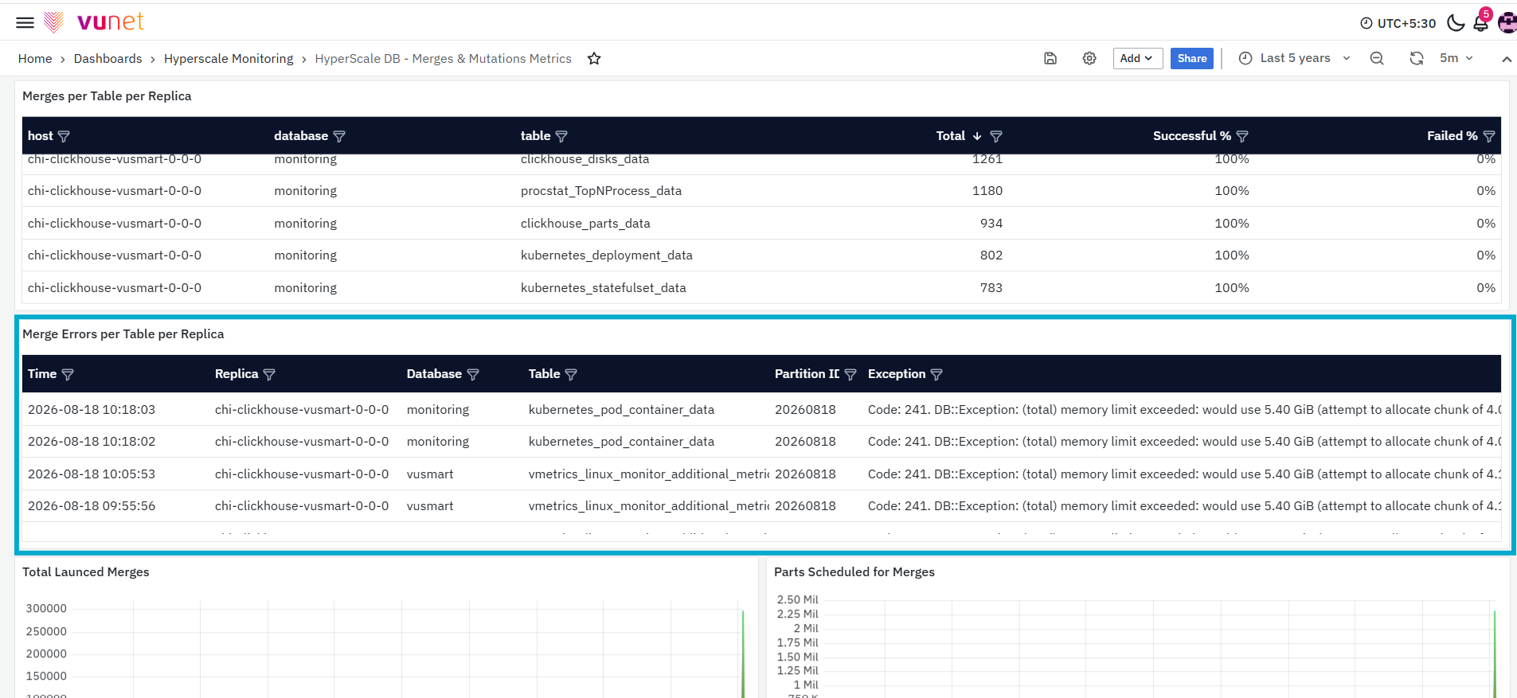Open the Add dropdown
The width and height of the screenshot is (1517, 698).
point(1137,58)
